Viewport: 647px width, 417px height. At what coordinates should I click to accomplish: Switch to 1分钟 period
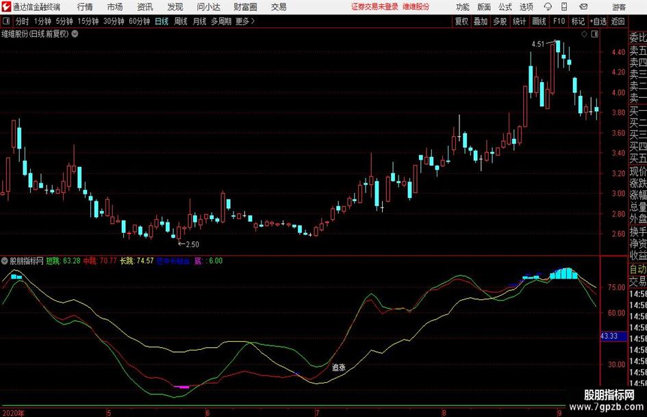[x=42, y=21]
